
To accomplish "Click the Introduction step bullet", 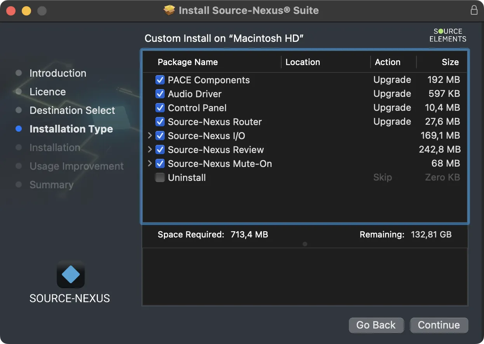I will pyautogui.click(x=19, y=73).
